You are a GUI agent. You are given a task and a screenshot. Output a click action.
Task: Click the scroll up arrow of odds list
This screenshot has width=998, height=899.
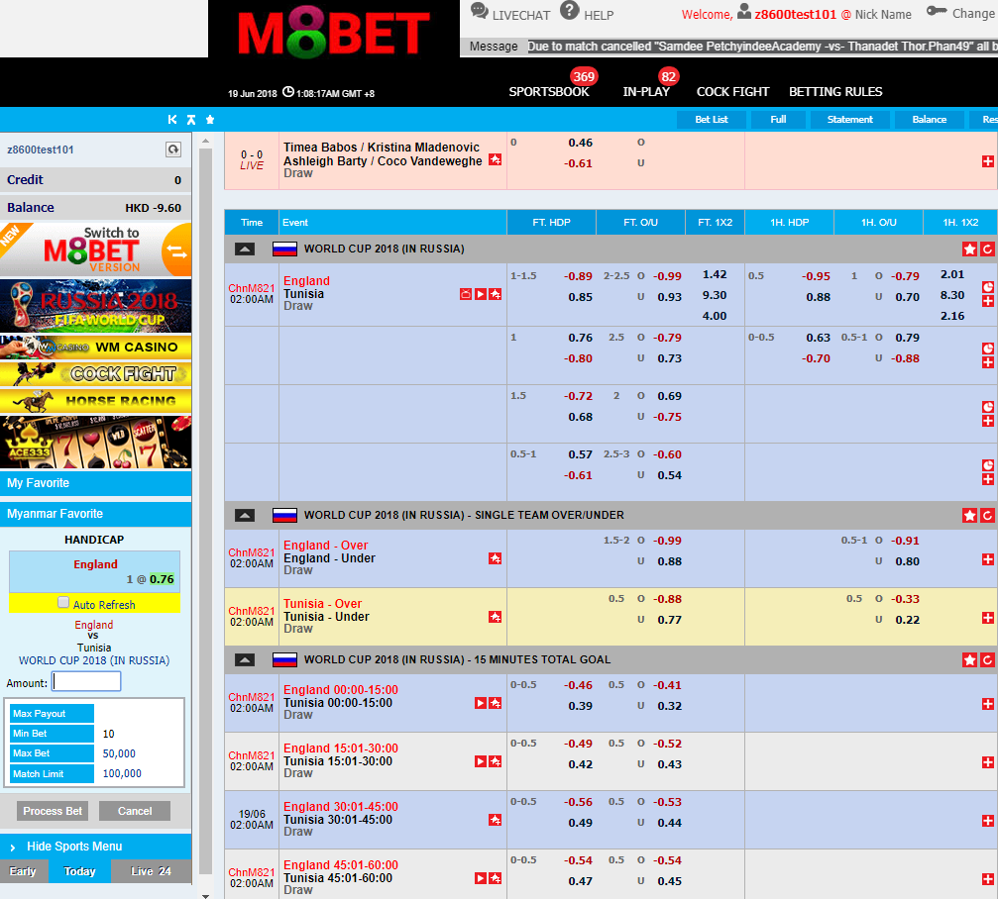click(205, 141)
